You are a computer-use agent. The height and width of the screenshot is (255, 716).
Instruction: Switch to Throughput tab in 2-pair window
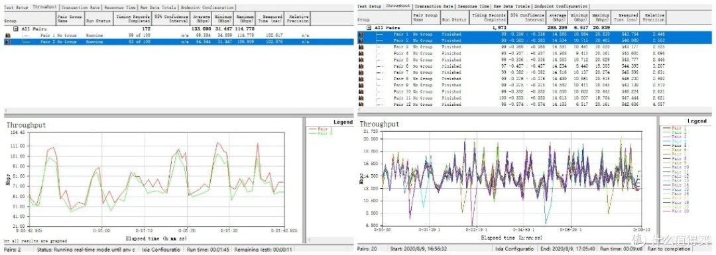[44, 7]
